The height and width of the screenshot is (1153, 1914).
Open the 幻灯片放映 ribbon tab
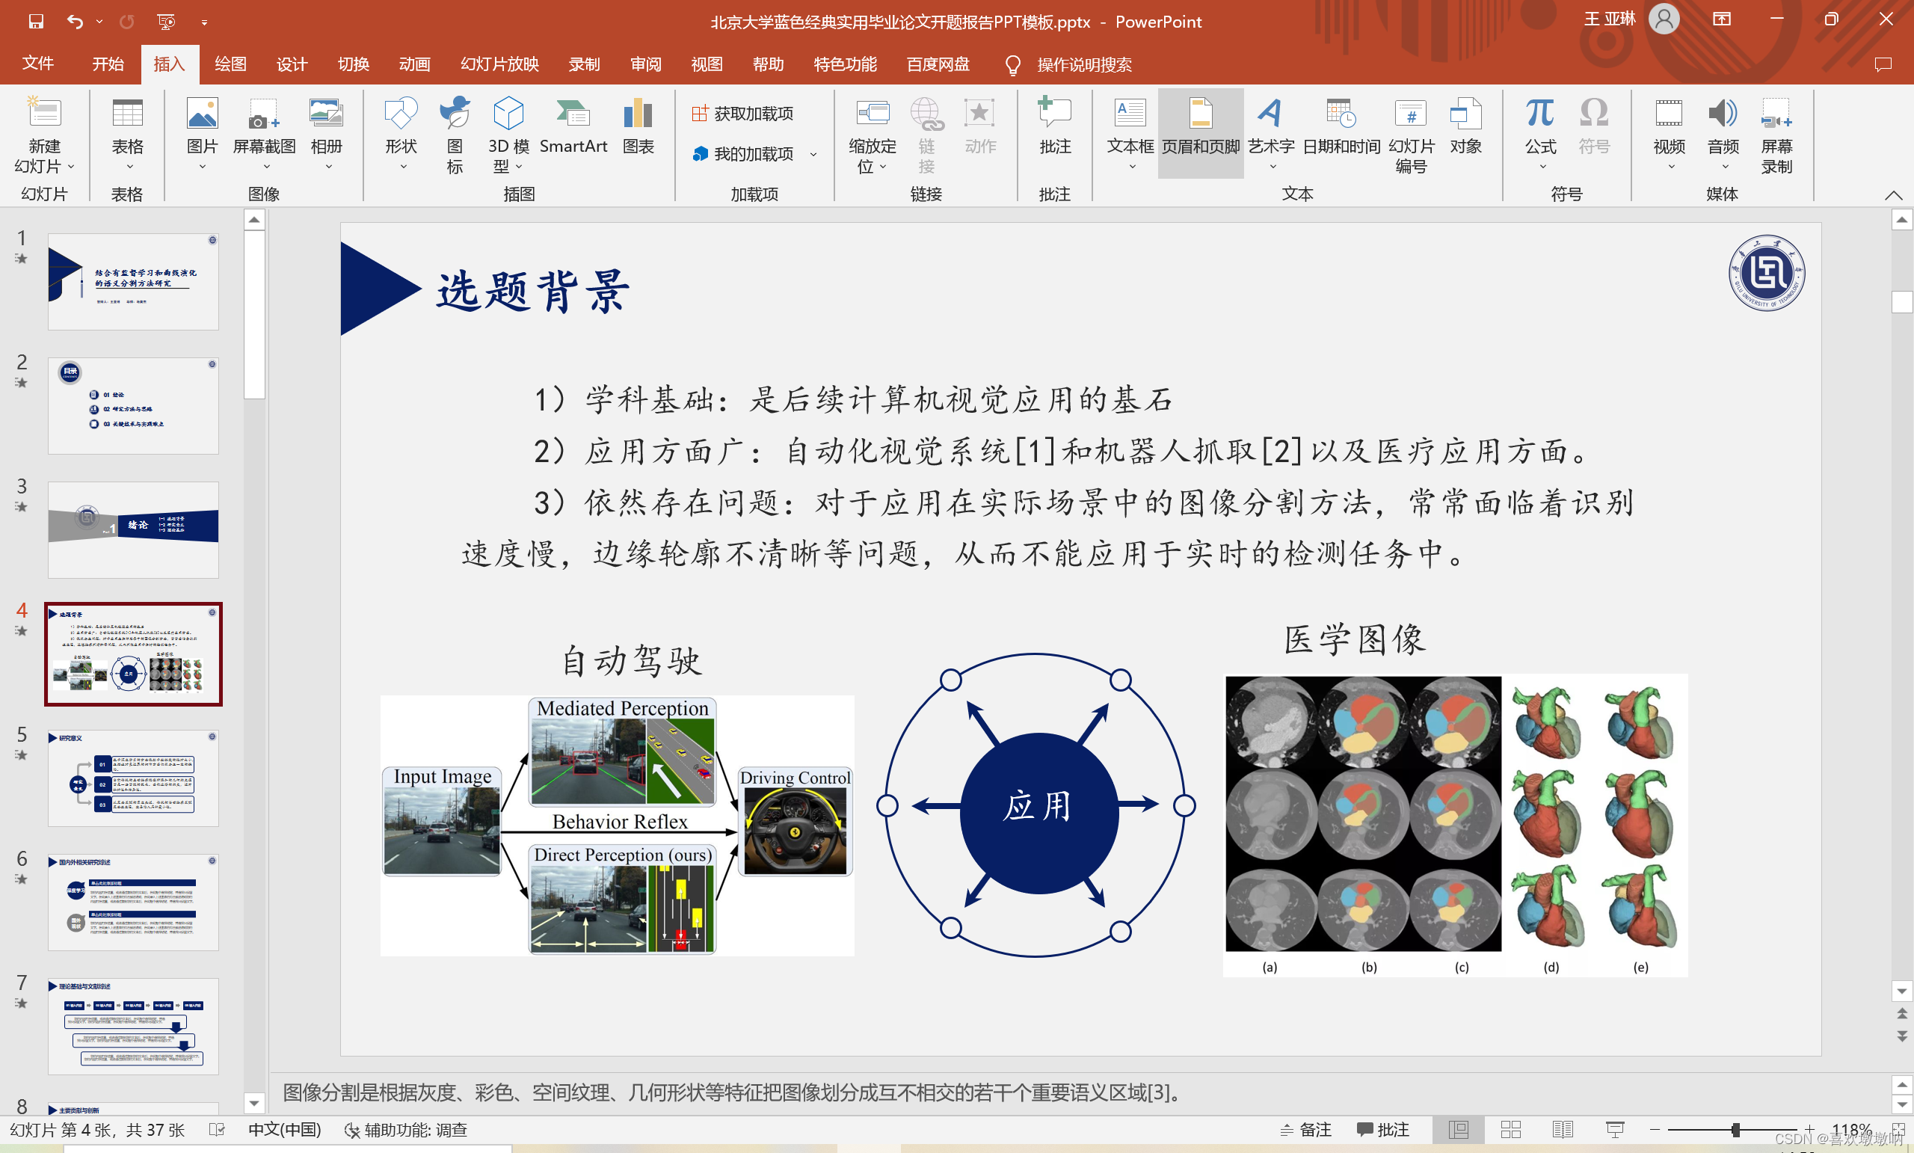498,64
